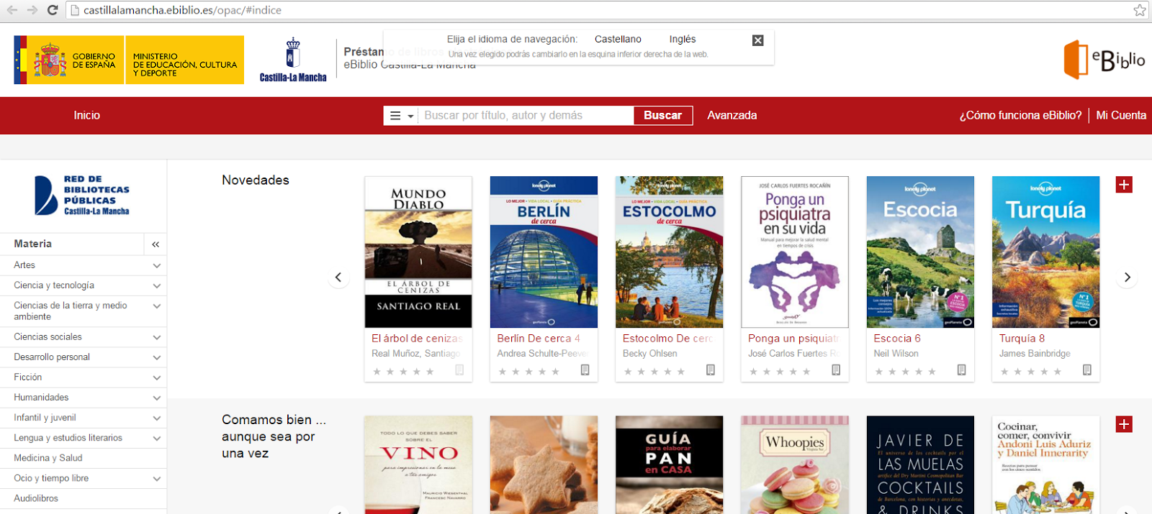Open the Berlín De cerca 4 title link

[539, 338]
